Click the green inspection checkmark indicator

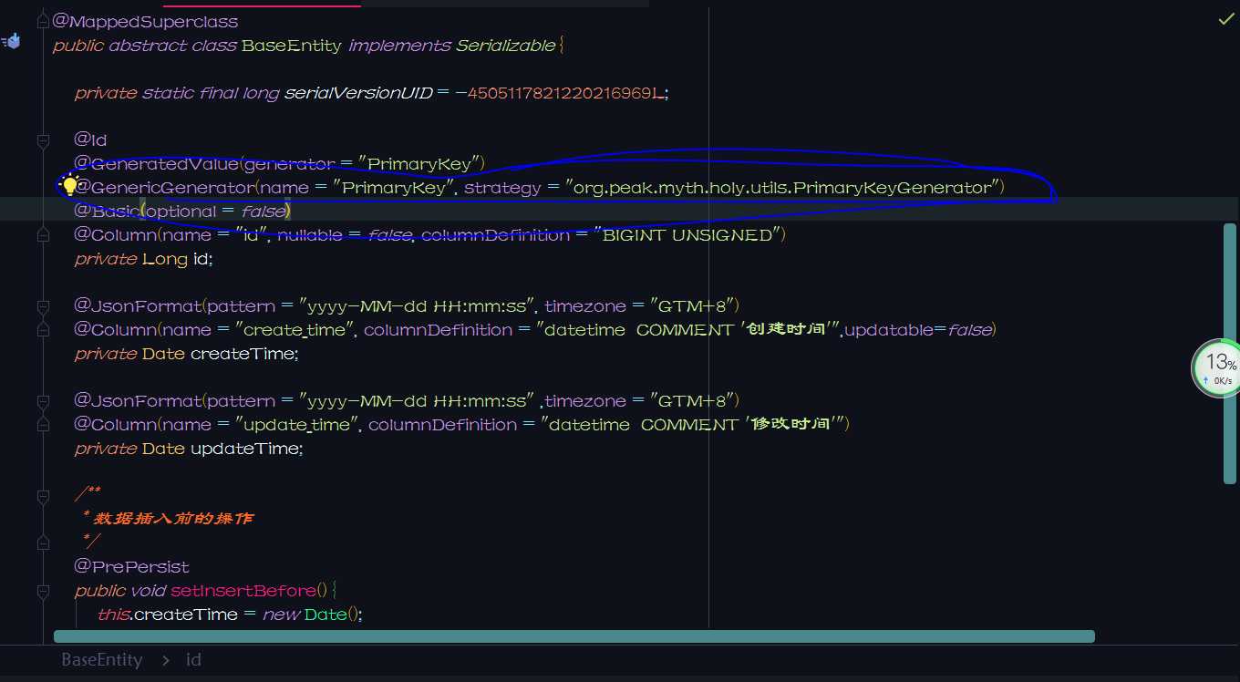pos(1226,19)
